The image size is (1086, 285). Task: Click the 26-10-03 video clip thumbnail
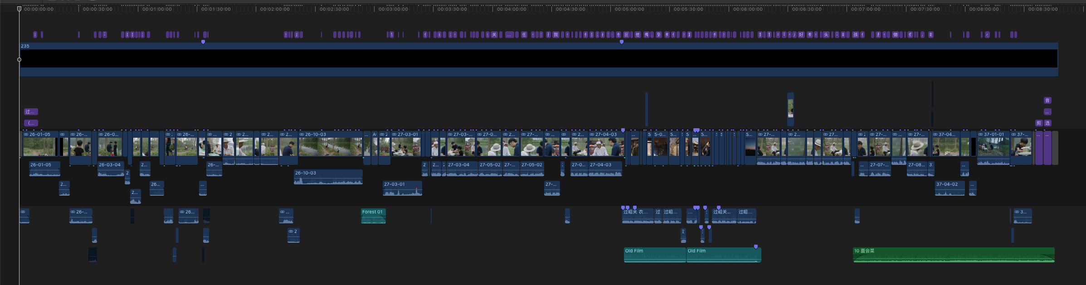coord(331,147)
